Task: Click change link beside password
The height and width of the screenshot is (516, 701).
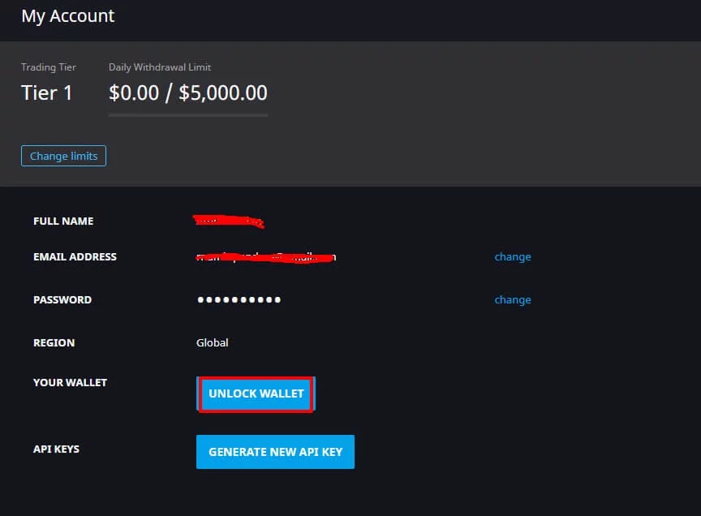Action: tap(513, 300)
